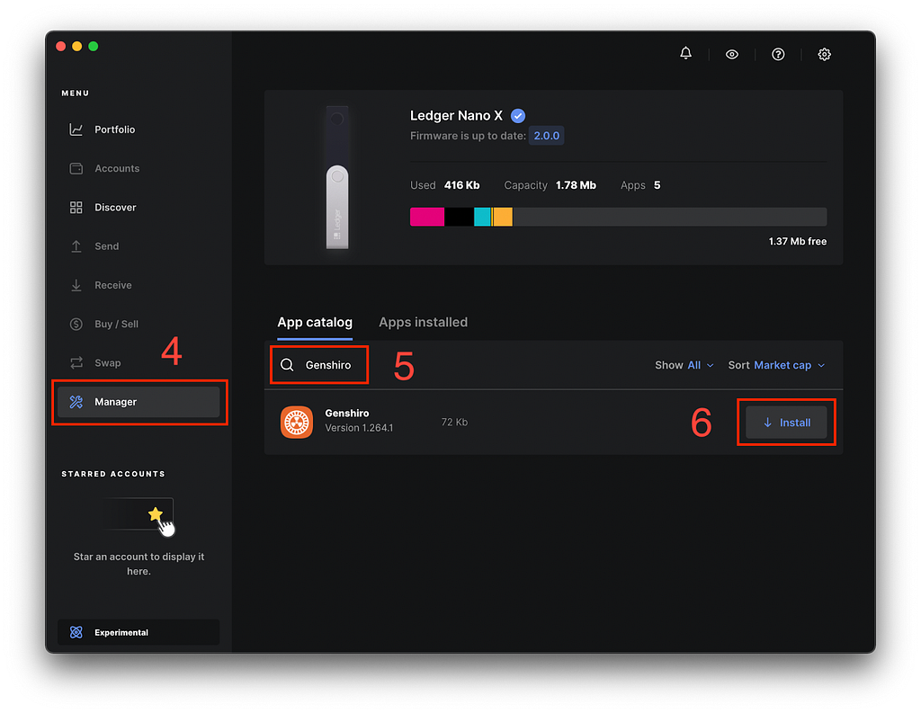The height and width of the screenshot is (713, 921).
Task: Click the Version 1.264.1 text
Action: tap(359, 428)
